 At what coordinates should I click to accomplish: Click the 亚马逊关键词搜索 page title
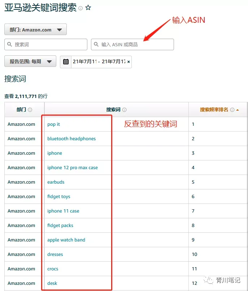click(x=40, y=8)
